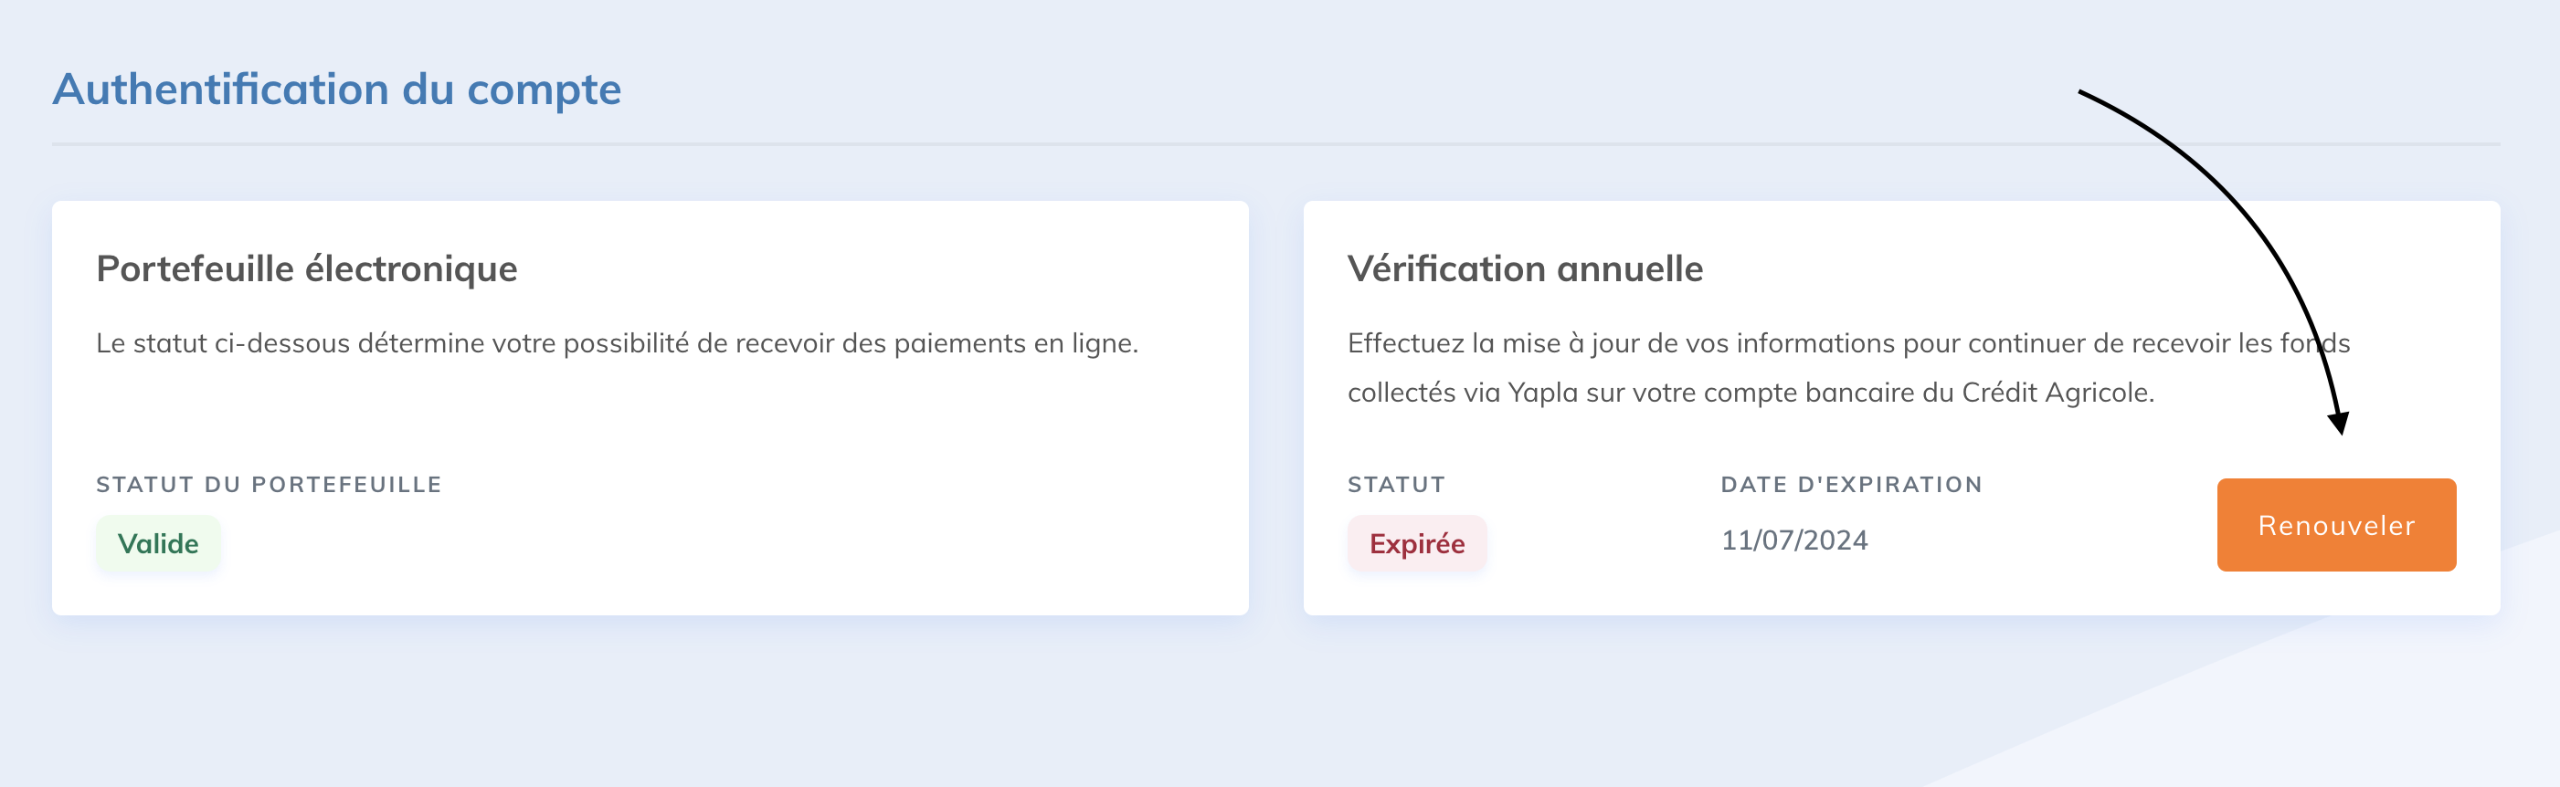Click the wallet description about paiements en ligne
The width and height of the screenshot is (2560, 787).
[x=616, y=342]
